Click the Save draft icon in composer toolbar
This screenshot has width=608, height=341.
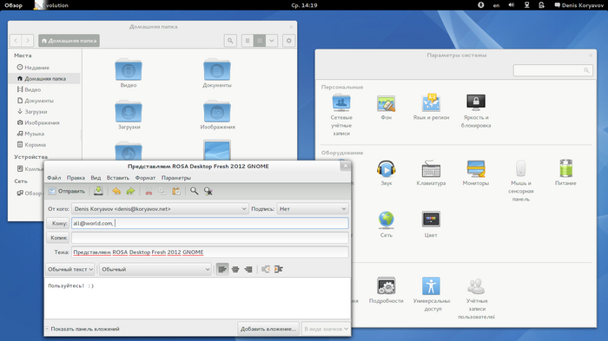(x=98, y=191)
